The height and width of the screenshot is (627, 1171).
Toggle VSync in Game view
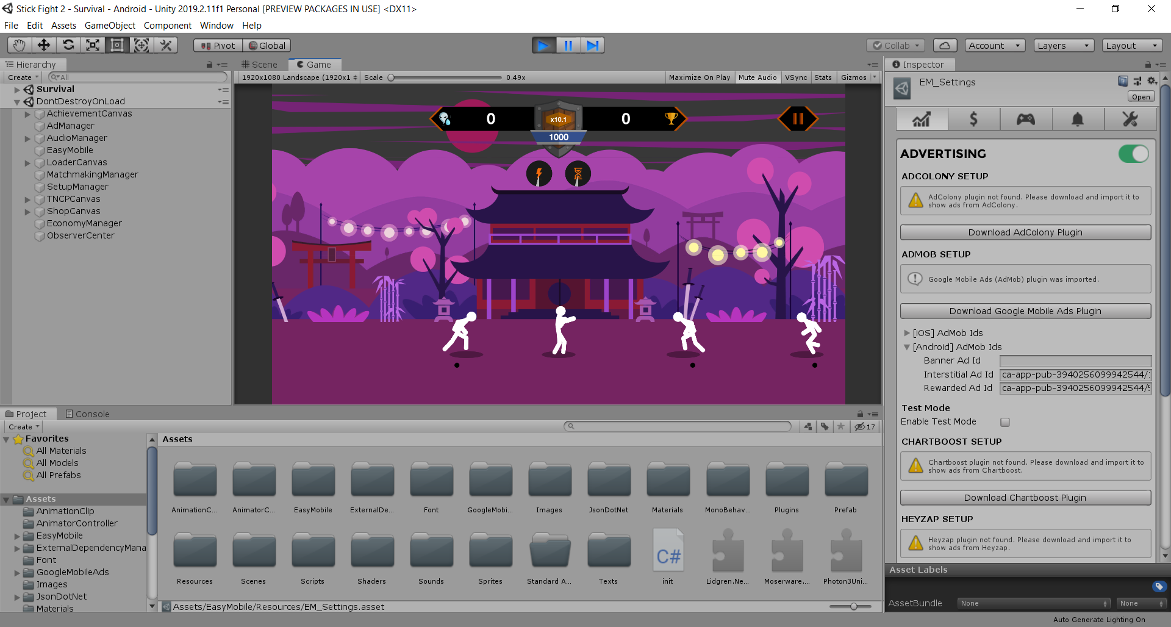(x=796, y=77)
